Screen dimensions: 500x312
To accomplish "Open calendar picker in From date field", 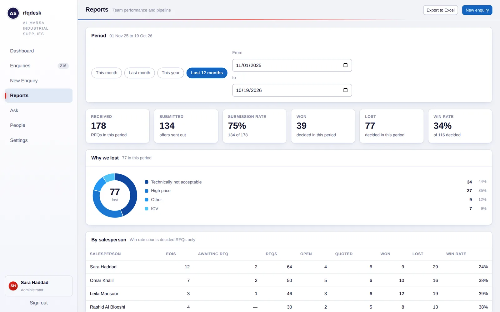I will 345,65.
